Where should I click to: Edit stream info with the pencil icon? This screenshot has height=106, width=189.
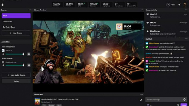pos(141,100)
